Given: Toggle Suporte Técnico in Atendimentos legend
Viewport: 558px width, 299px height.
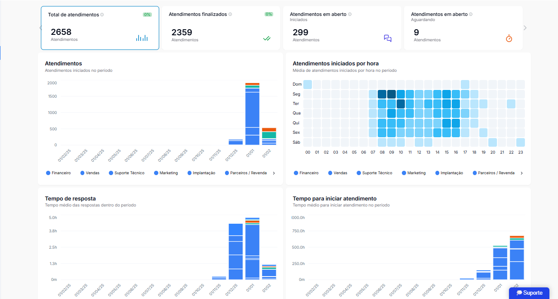Looking at the screenshot, I should pyautogui.click(x=126, y=173).
